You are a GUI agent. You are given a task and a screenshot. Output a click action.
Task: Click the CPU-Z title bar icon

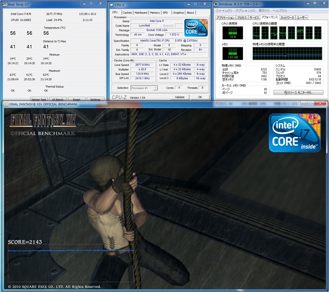click(x=112, y=5)
